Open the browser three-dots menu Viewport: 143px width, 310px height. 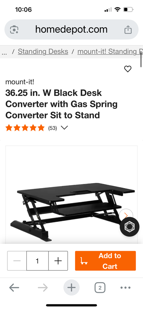pos(125,288)
